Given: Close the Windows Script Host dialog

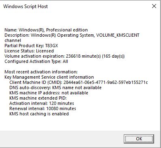Looking at the screenshot, I should coord(154,6).
